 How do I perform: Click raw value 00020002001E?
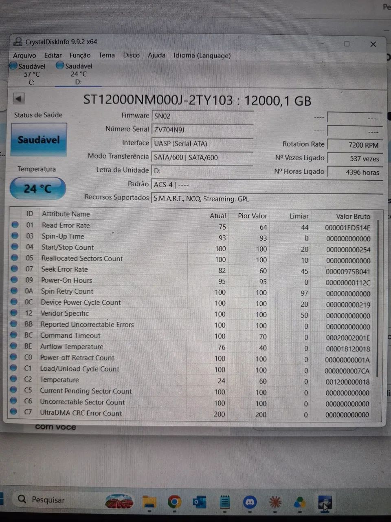[348, 338]
